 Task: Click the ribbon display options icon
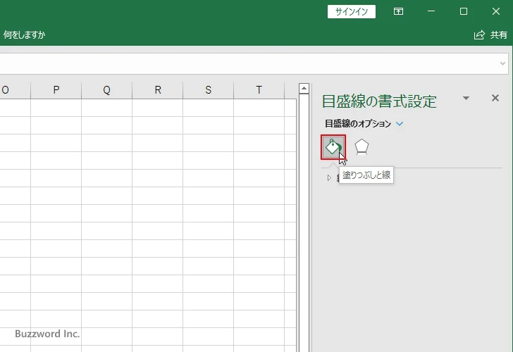pyautogui.click(x=399, y=12)
